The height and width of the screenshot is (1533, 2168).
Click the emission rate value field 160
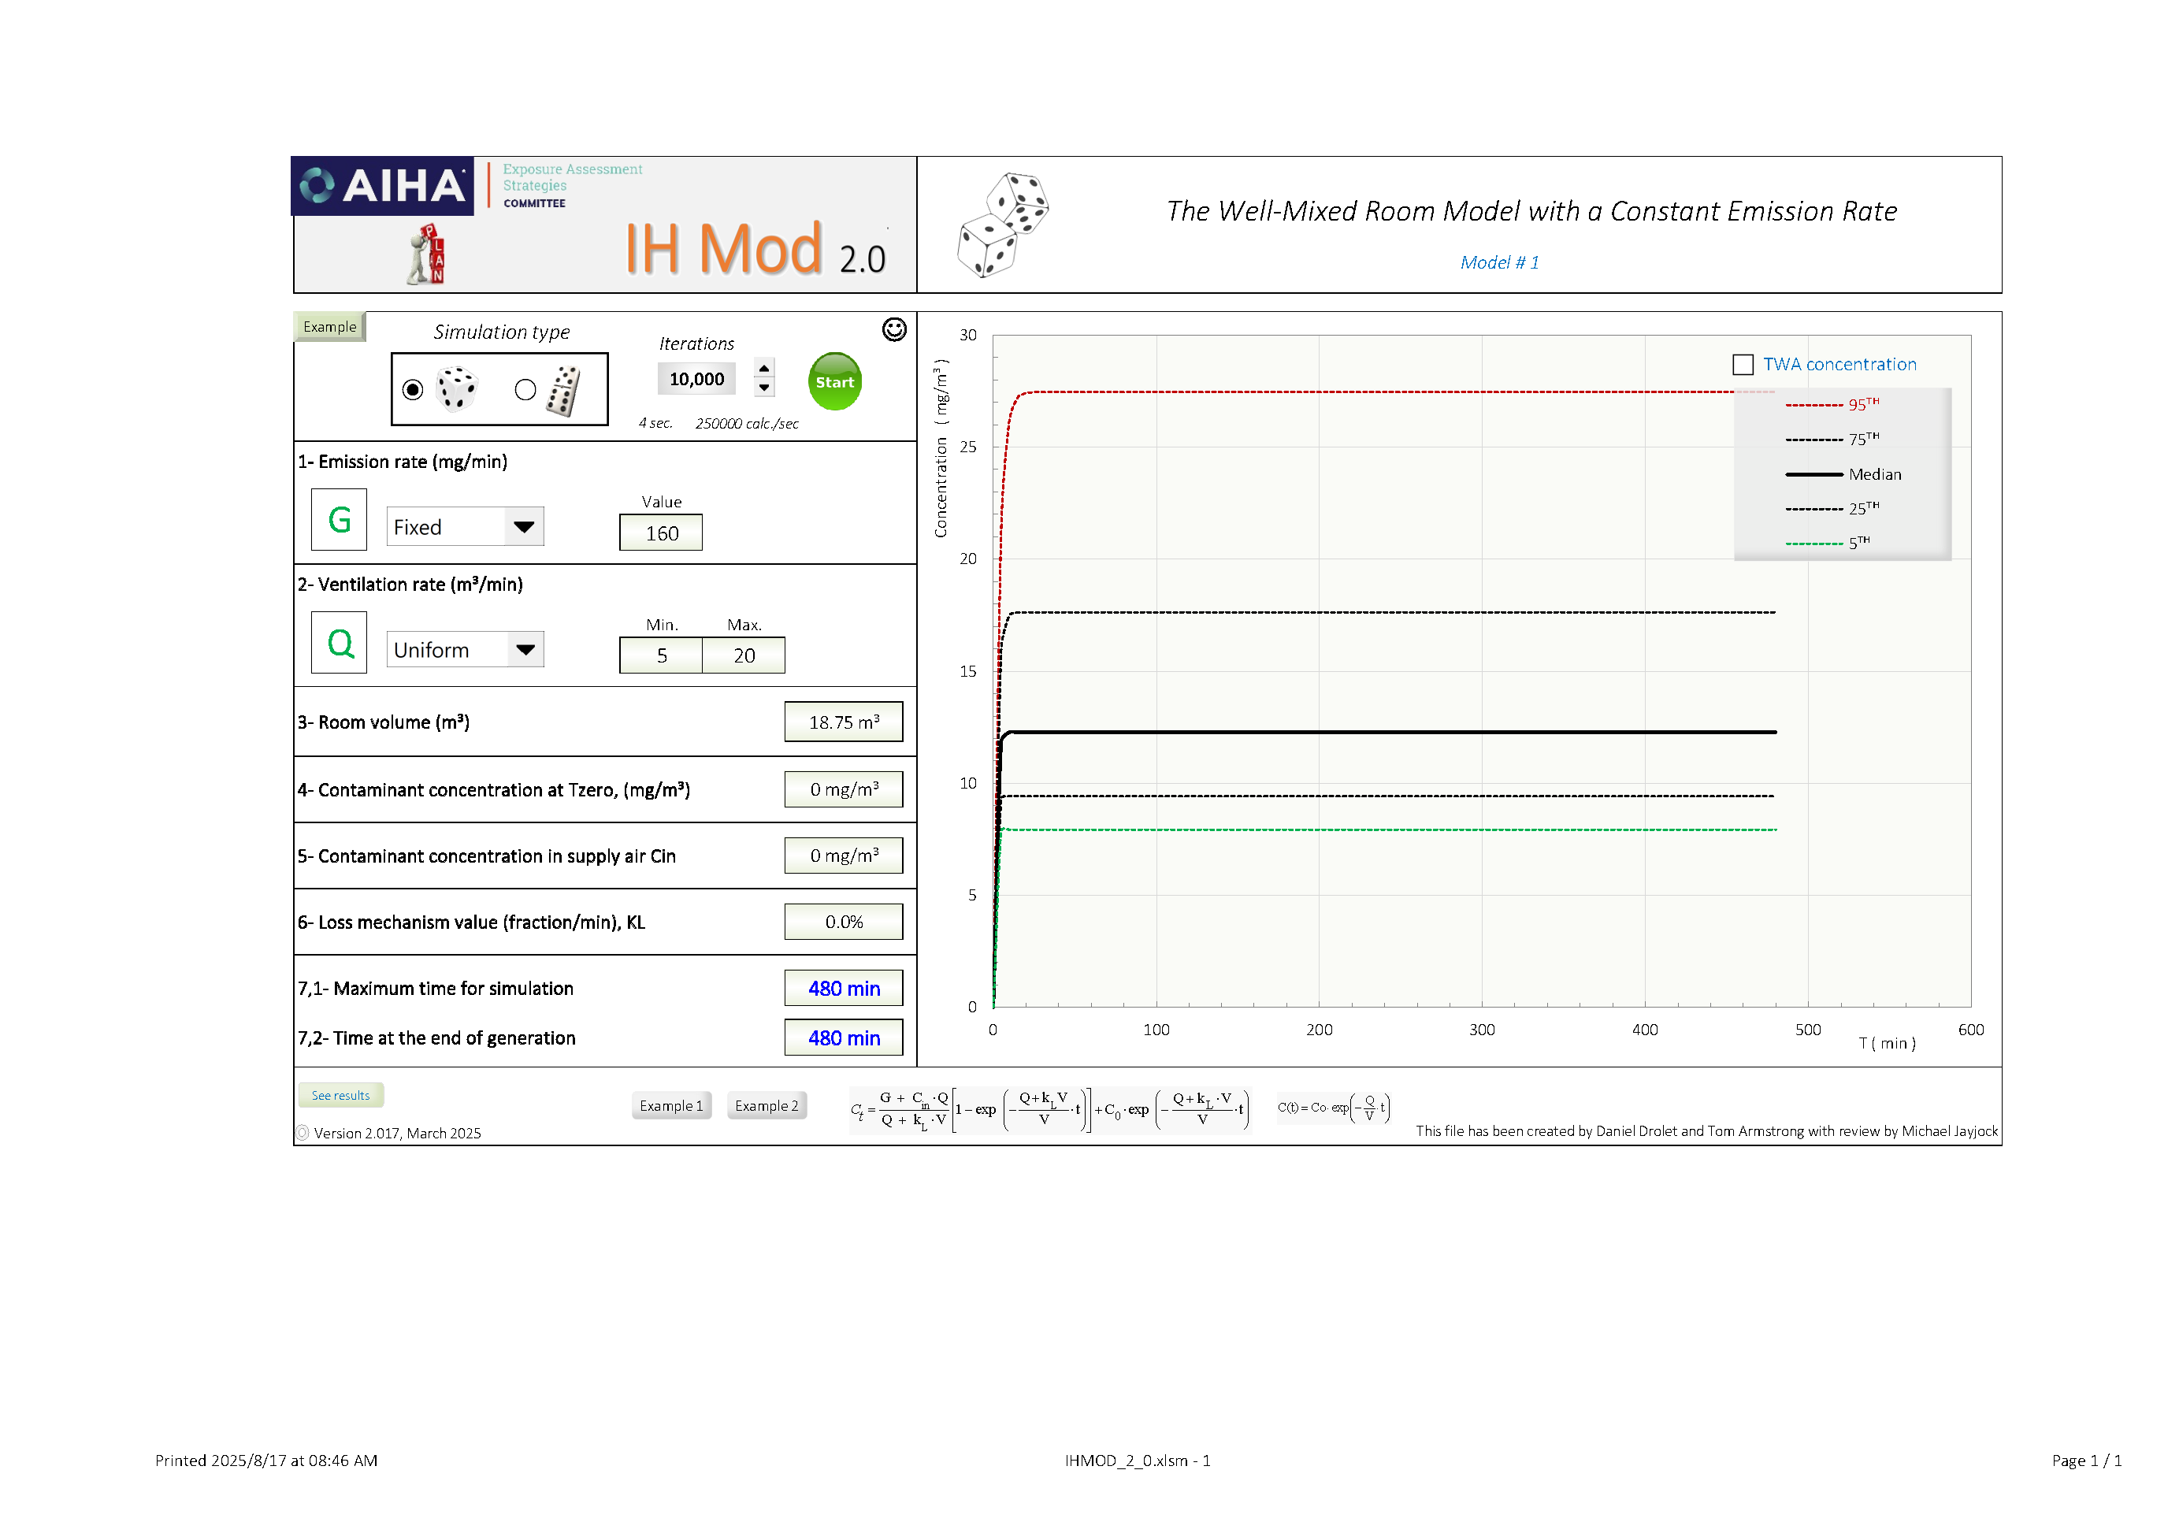tap(661, 533)
